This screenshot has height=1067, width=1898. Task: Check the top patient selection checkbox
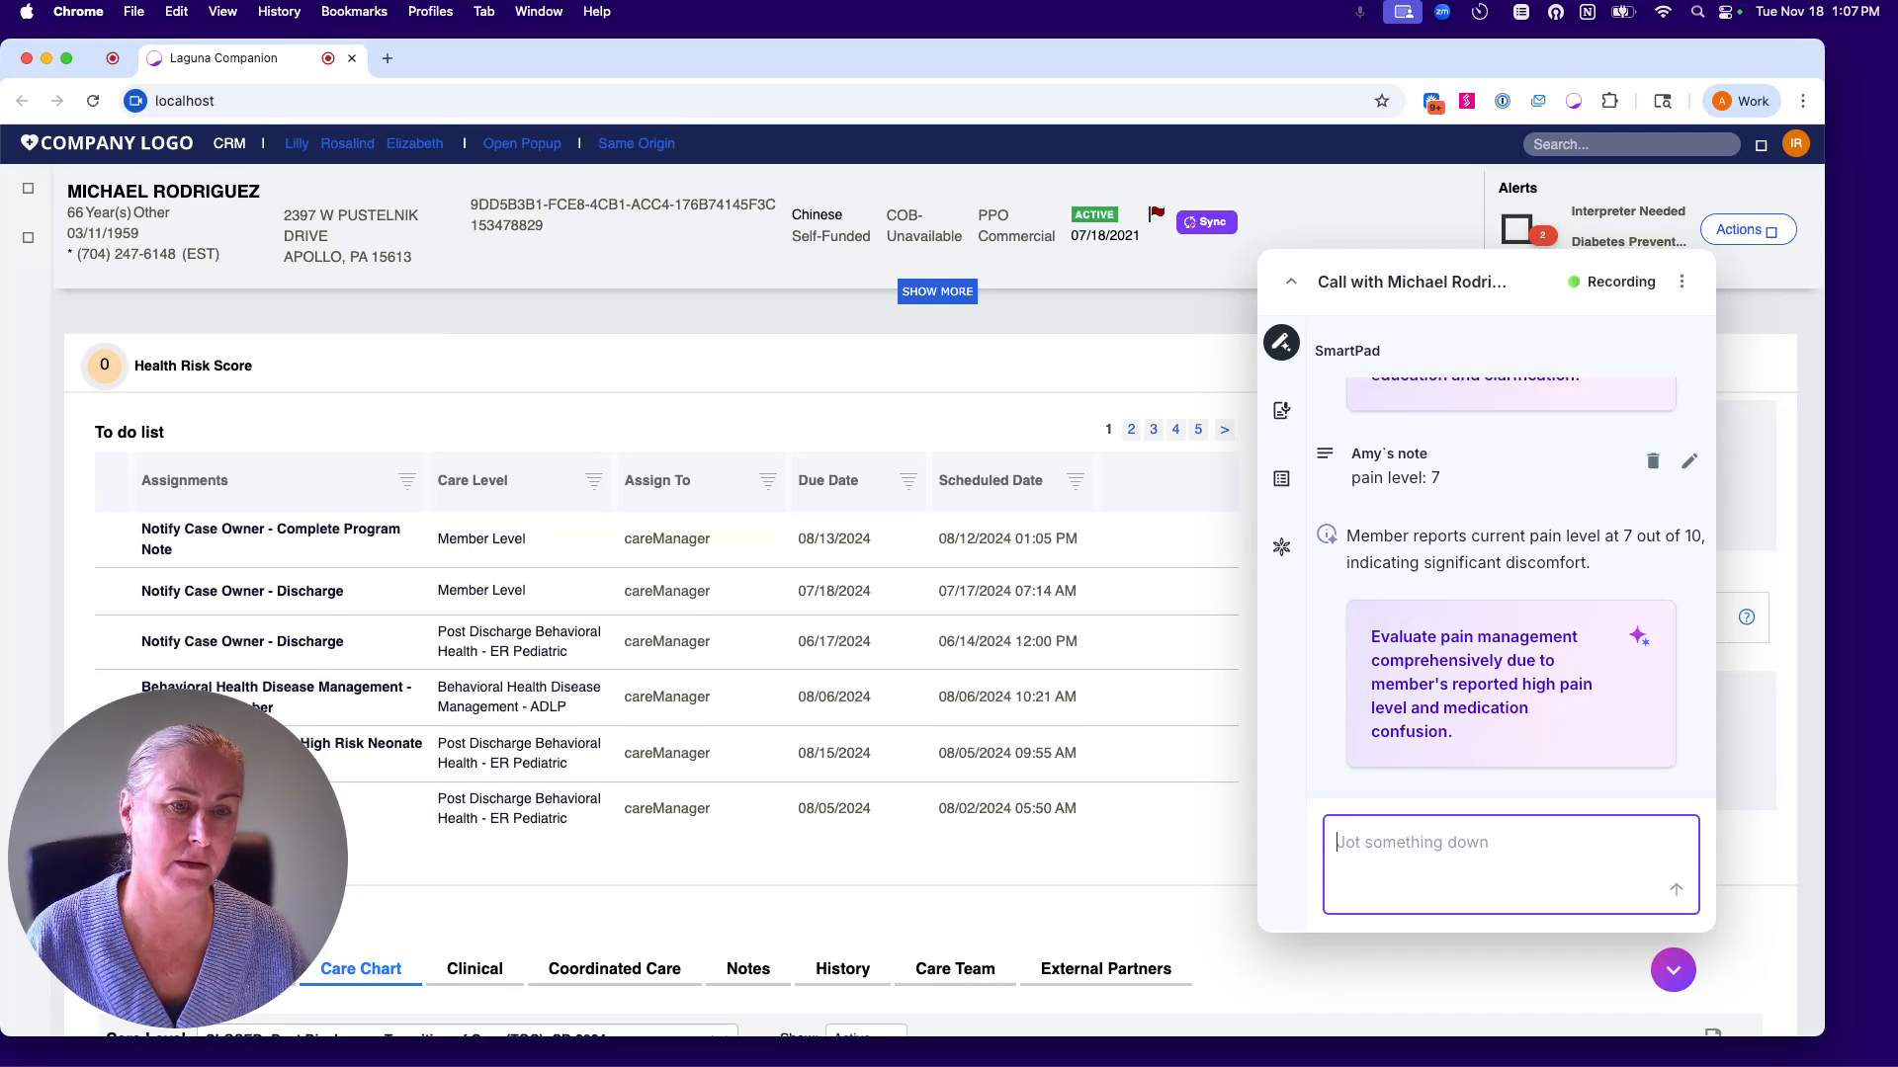pos(28,189)
